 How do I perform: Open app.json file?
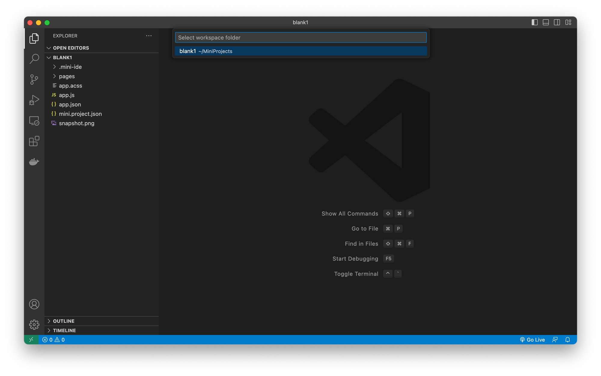coord(102,104)
